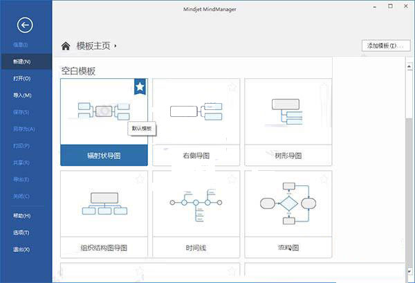Select 新建(N) in the sidebar

click(26, 62)
